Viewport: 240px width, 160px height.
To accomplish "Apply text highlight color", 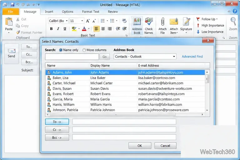I will (74, 29).
